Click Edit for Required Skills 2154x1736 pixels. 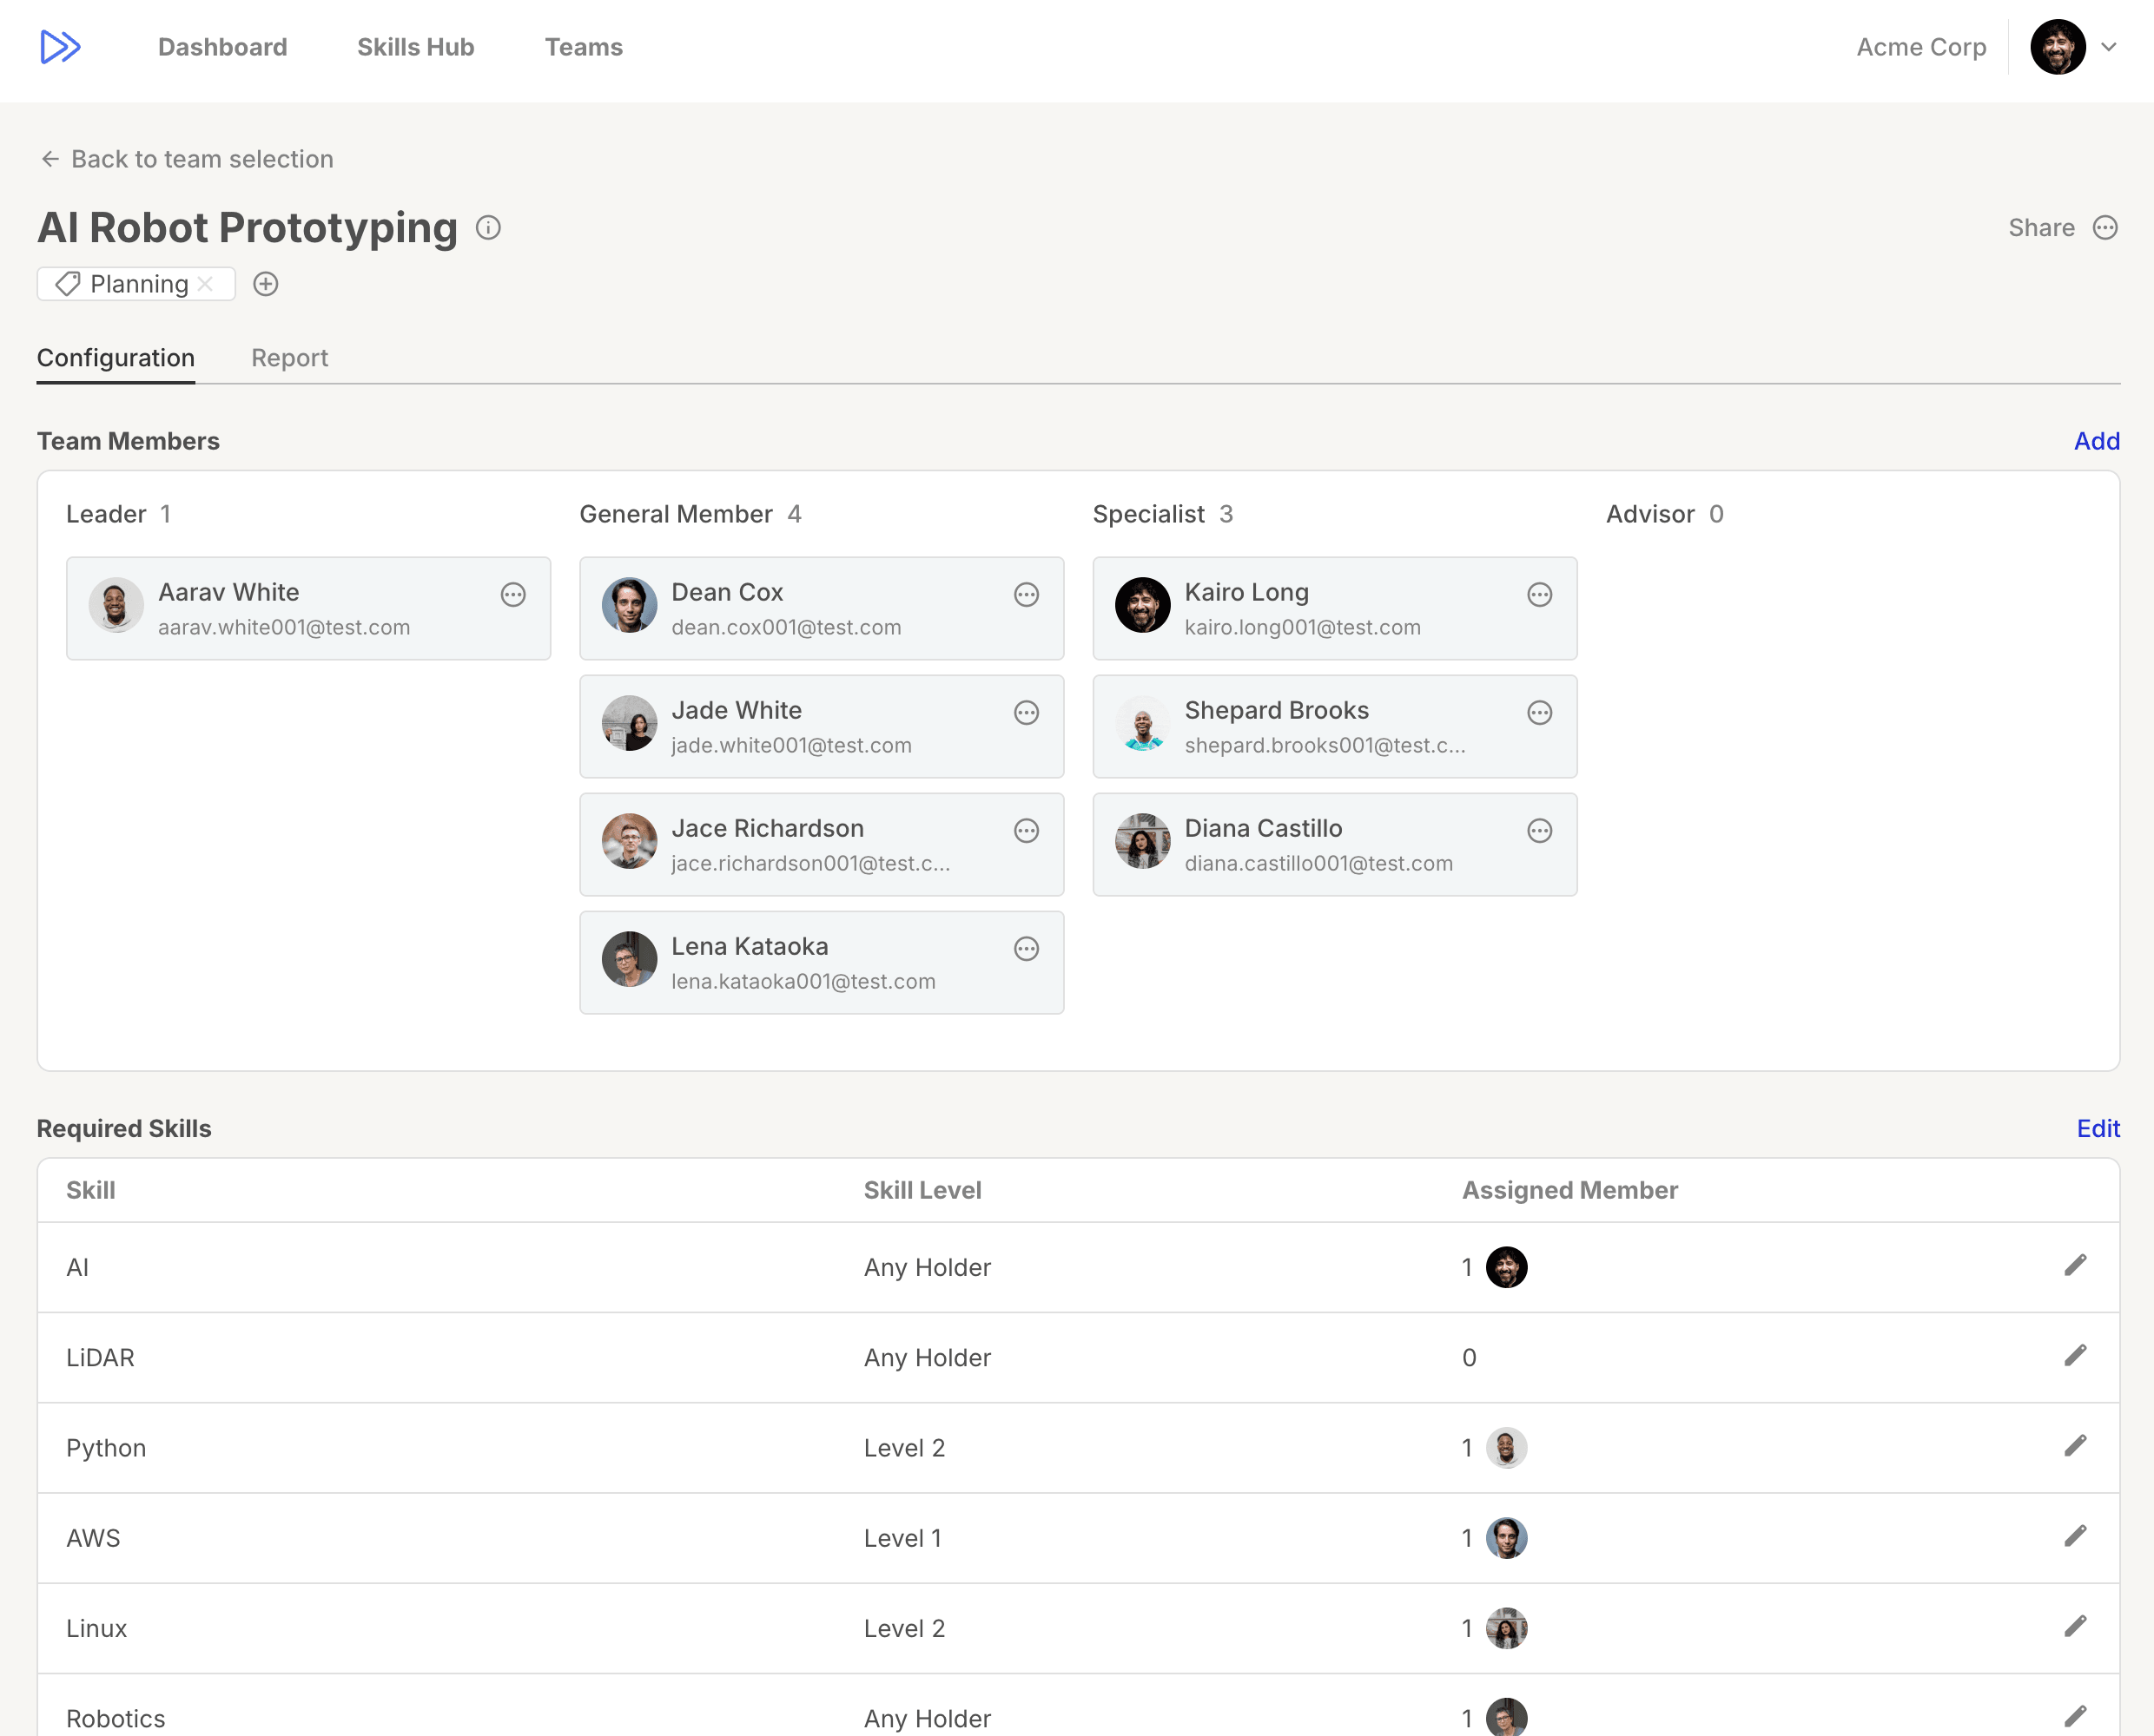click(2098, 1128)
